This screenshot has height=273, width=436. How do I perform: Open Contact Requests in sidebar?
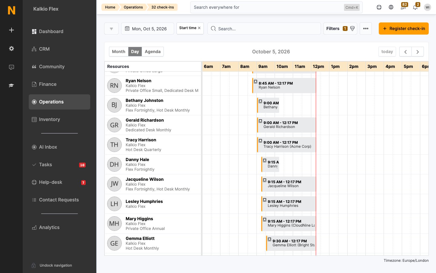[59, 200]
